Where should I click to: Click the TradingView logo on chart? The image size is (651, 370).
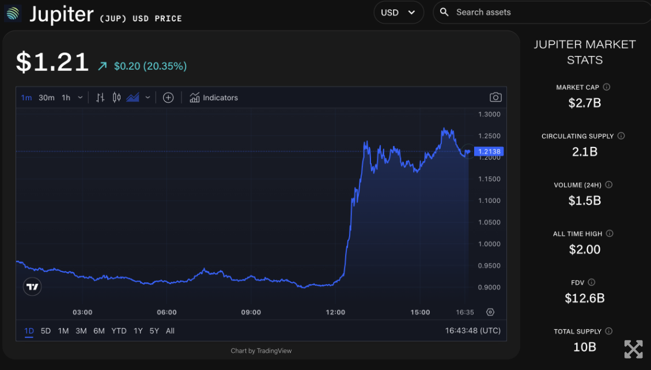click(32, 286)
